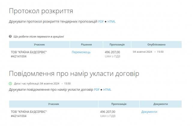Select 'Пропозиція' header in the second table
This screenshot has height=126, width=193.
click(x=119, y=104)
